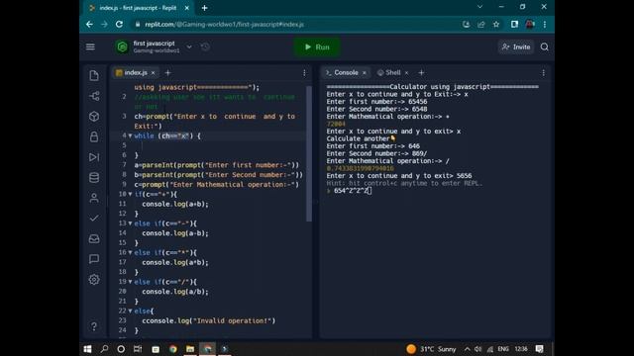Click line 11 console.log(a+b) text
The image size is (634, 356).
pos(175,204)
